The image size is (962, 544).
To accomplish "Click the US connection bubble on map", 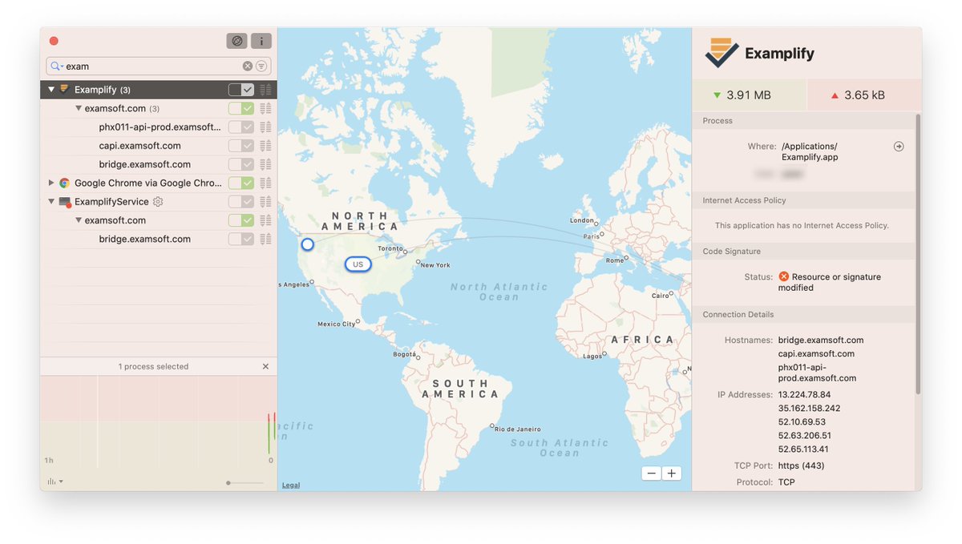I will [358, 264].
